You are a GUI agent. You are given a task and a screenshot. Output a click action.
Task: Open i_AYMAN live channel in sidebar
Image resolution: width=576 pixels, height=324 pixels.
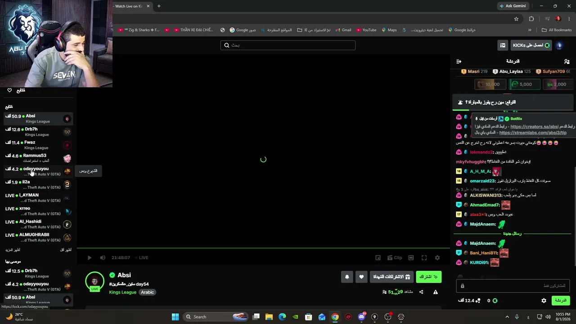click(38, 198)
